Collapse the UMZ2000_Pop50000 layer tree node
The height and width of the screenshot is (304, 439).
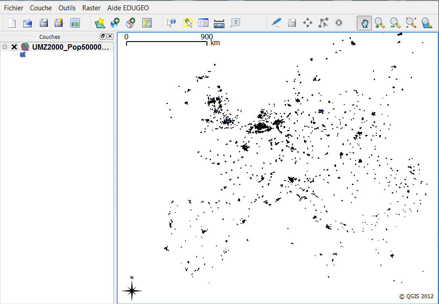(5, 47)
